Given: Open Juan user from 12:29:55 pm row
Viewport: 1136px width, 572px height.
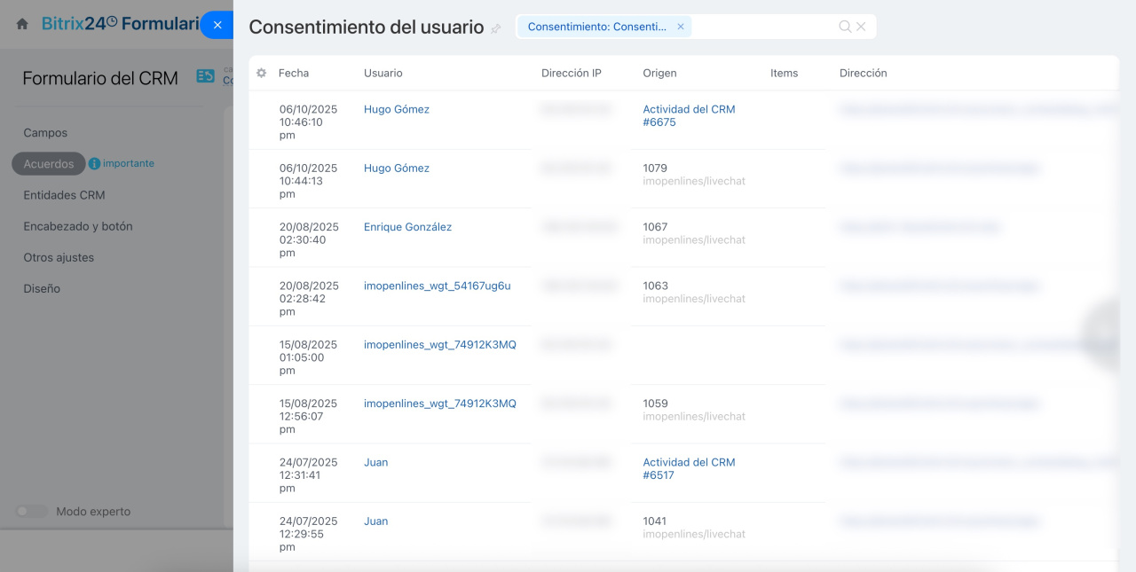Looking at the screenshot, I should pos(375,521).
